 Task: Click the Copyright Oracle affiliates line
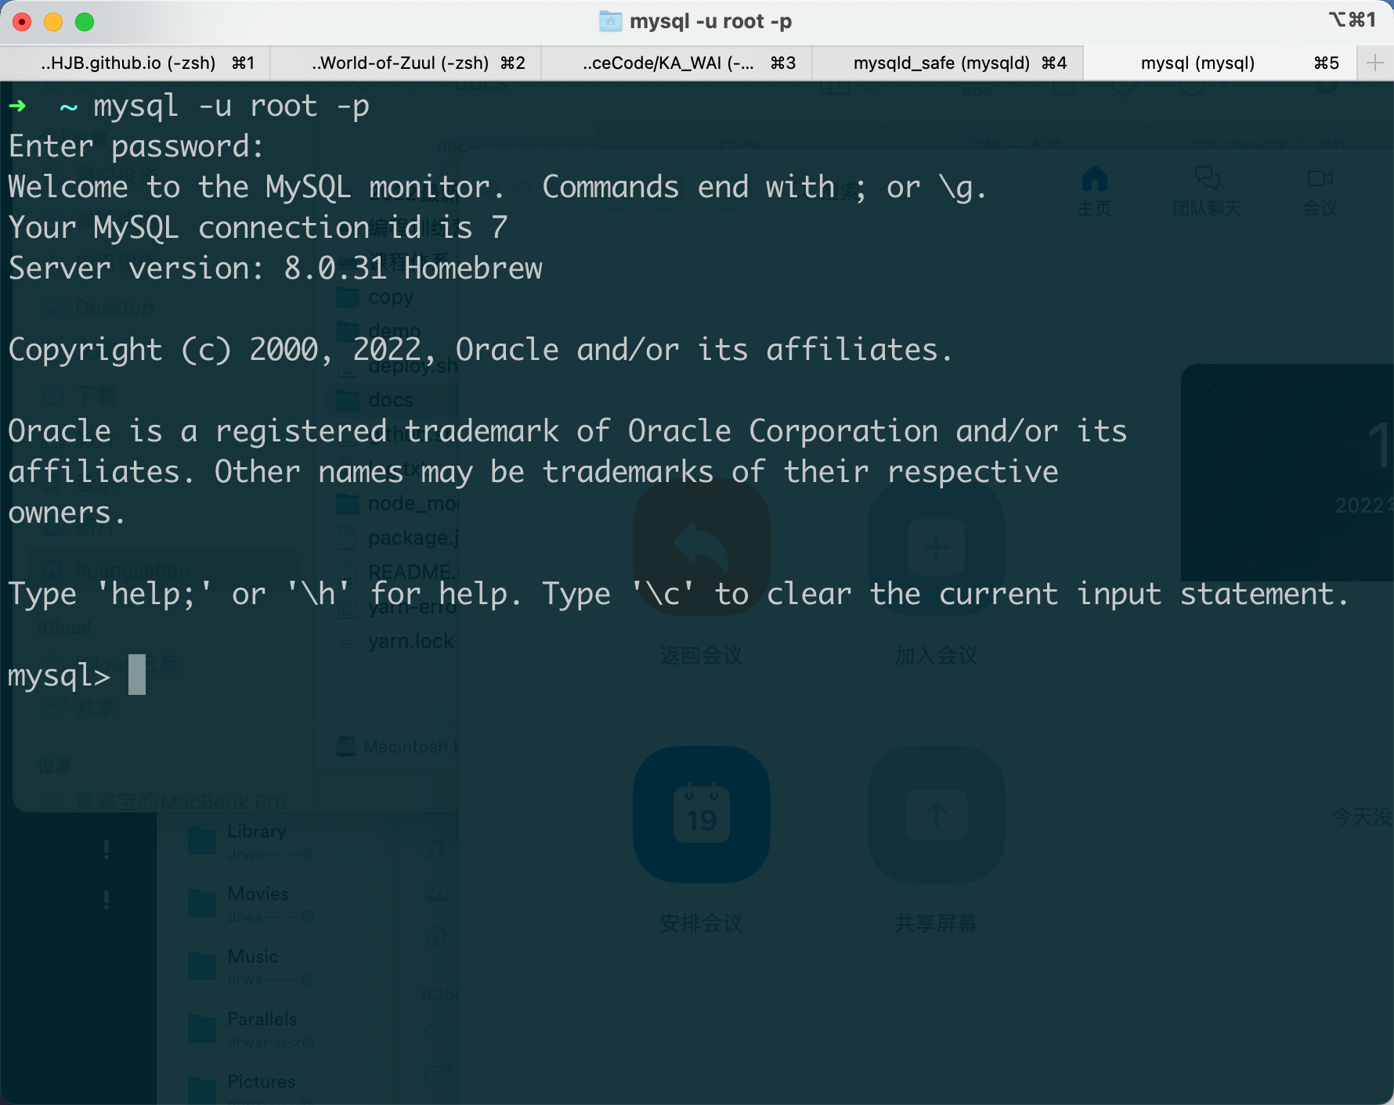tap(480, 350)
